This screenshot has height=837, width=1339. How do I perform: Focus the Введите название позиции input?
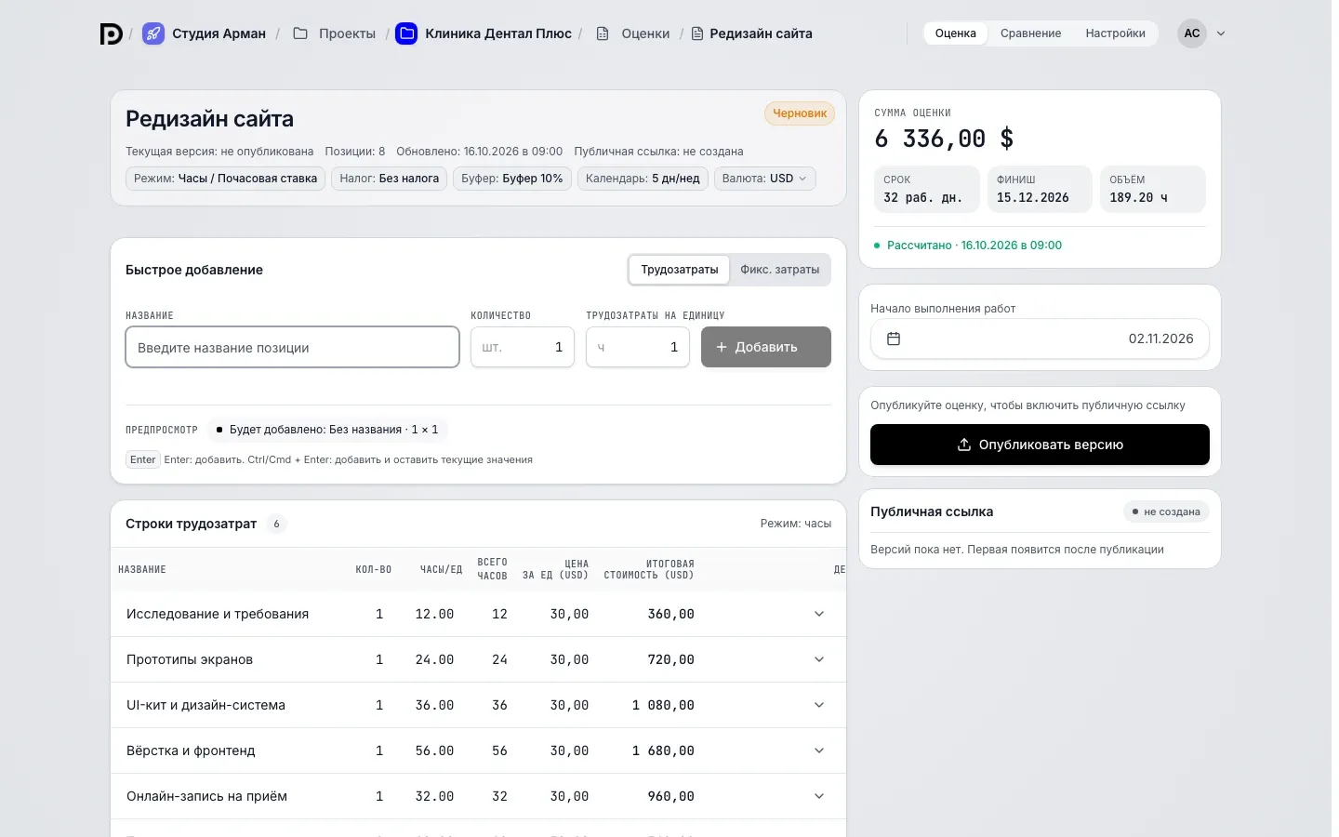(293, 347)
